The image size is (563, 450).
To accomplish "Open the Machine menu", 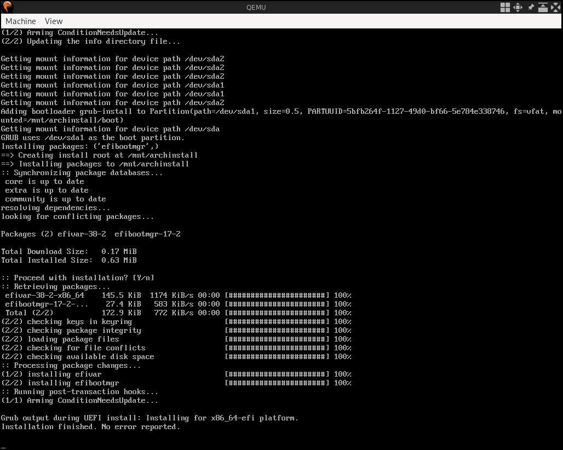I will tap(20, 21).
